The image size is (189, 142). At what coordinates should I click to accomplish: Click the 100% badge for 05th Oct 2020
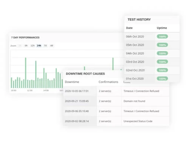[162, 45]
